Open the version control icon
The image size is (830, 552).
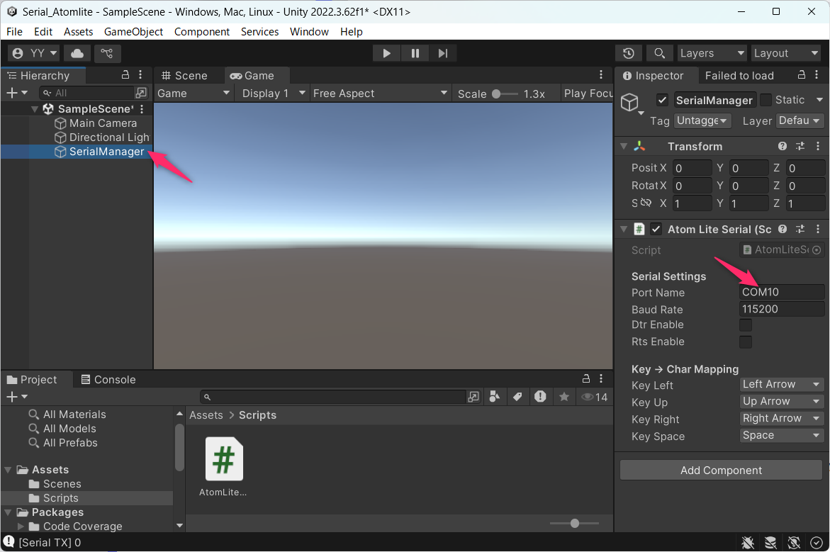click(107, 53)
